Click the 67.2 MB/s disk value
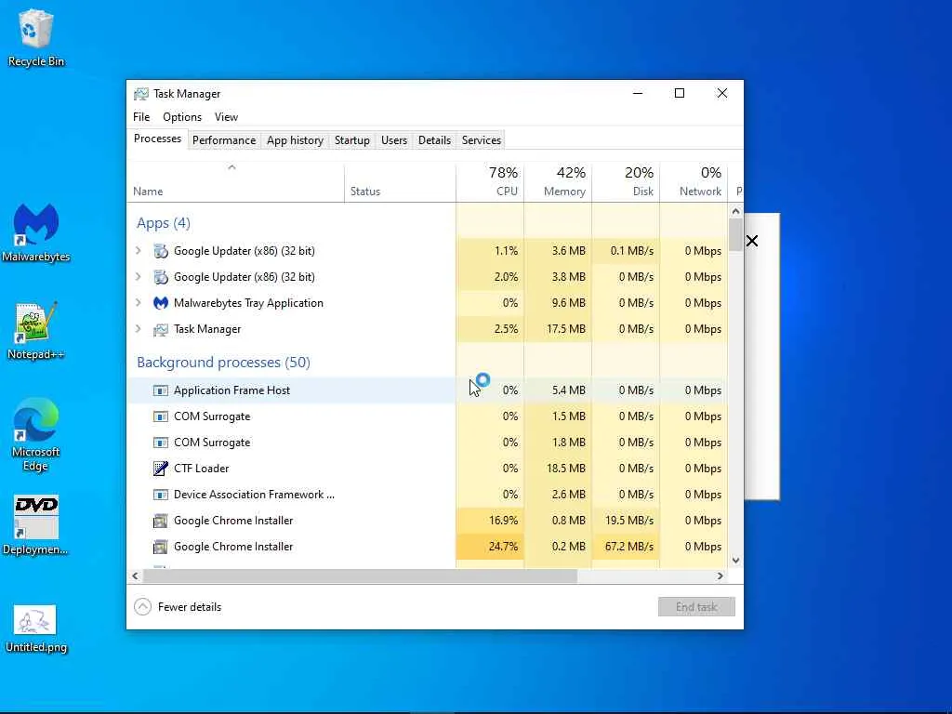The height and width of the screenshot is (714, 952). (x=629, y=547)
